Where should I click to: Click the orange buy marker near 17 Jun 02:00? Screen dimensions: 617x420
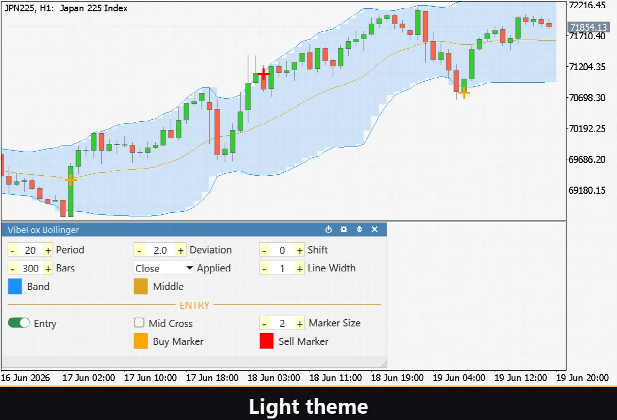coord(70,179)
